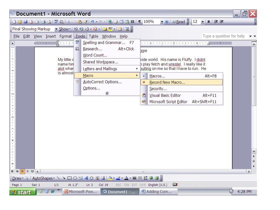Go to the next tracked change
280x210 pixels.
81,29
